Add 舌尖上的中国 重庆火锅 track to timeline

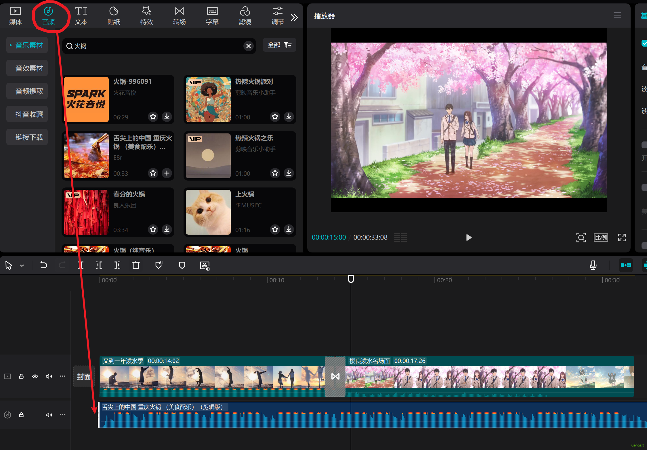click(167, 173)
